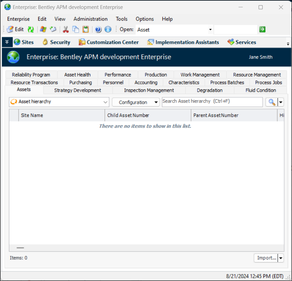The width and height of the screenshot is (292, 281).
Task: Switch to the Performance tab
Action: click(x=118, y=75)
